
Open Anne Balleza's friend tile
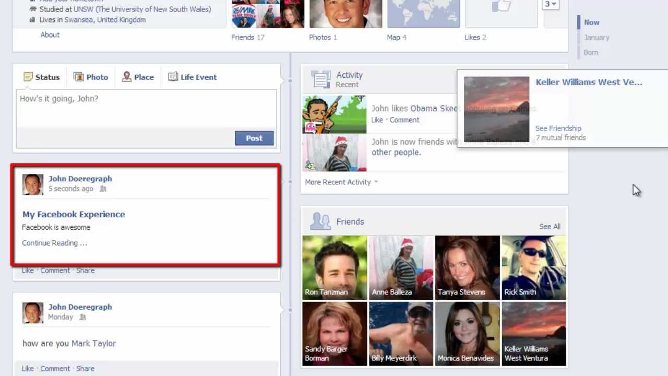pyautogui.click(x=401, y=267)
